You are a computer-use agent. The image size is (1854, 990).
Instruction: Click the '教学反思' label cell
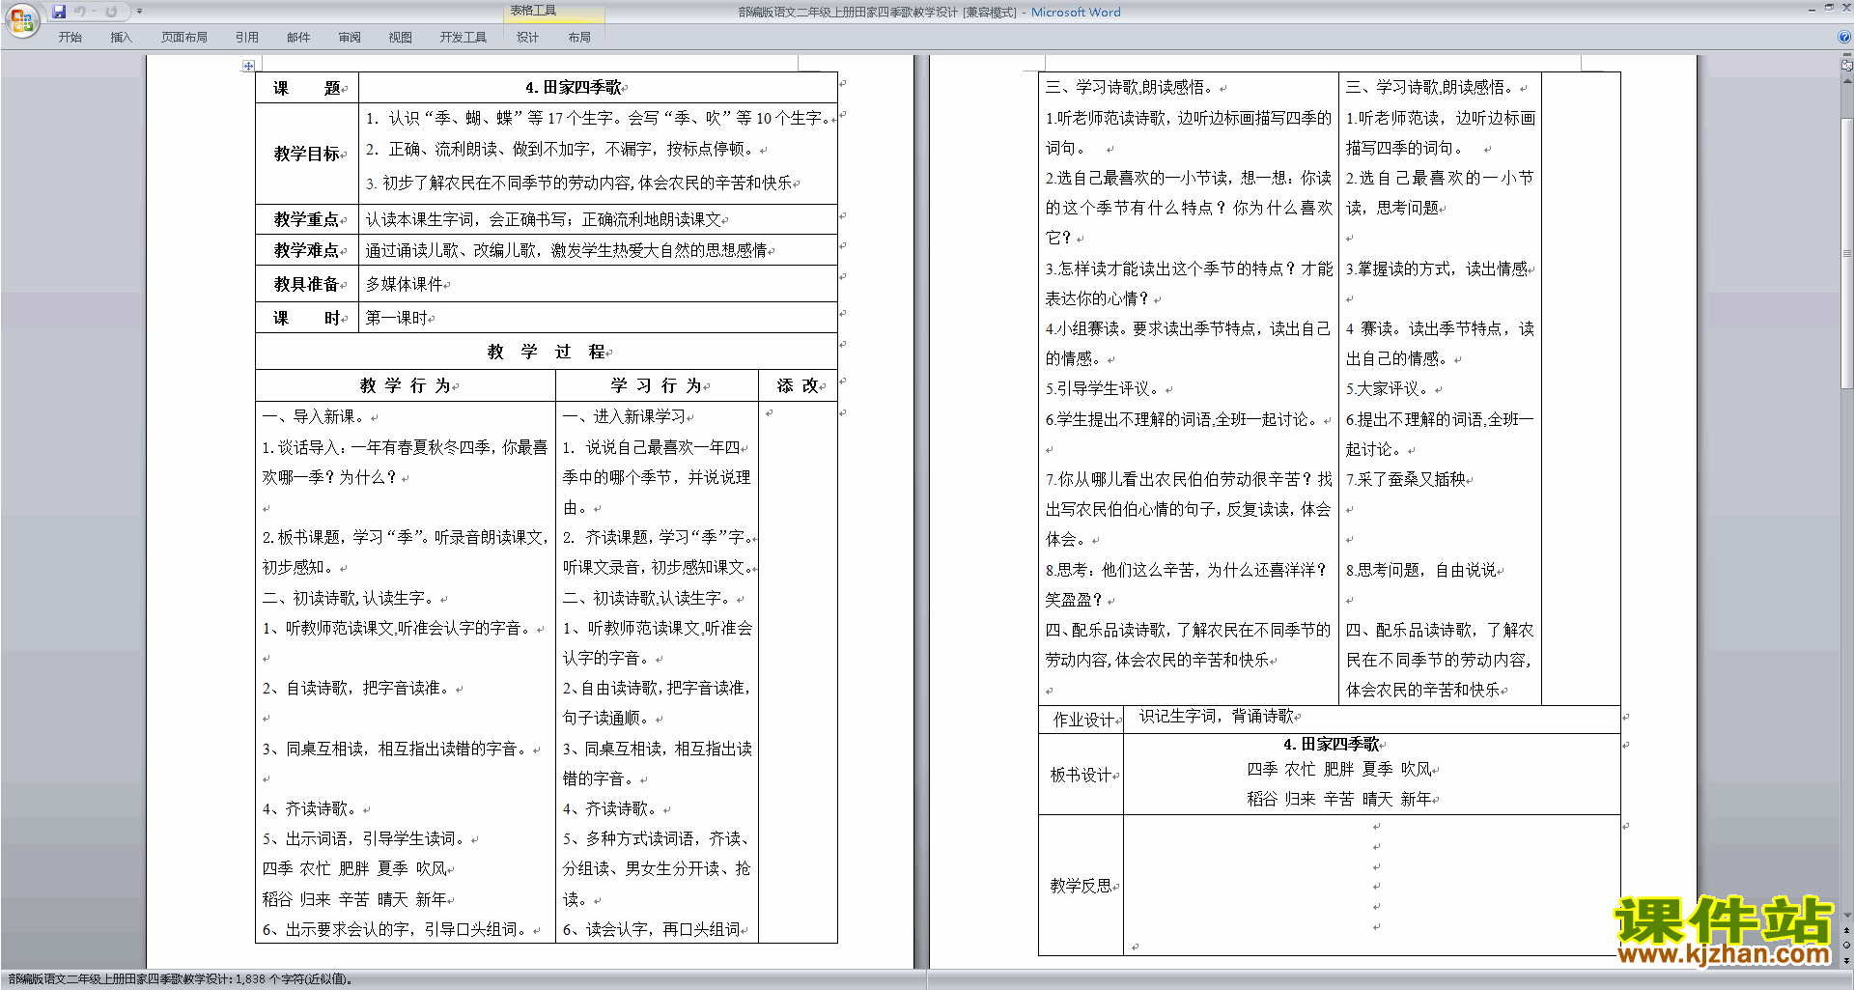1081,886
